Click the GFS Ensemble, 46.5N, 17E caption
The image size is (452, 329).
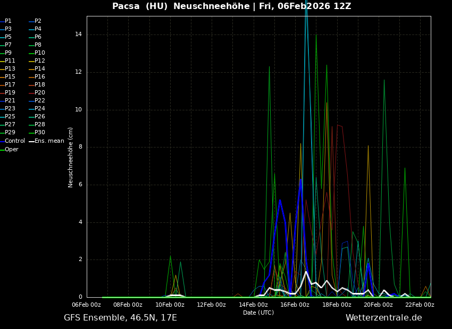120,318
